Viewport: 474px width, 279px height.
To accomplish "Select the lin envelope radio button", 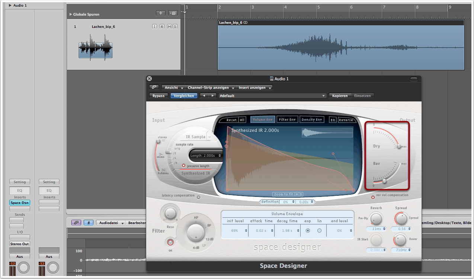I will point(319,231).
